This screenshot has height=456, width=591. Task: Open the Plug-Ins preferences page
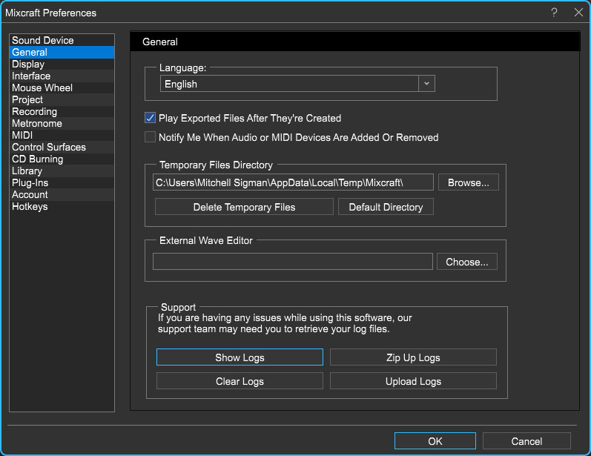tap(62, 183)
